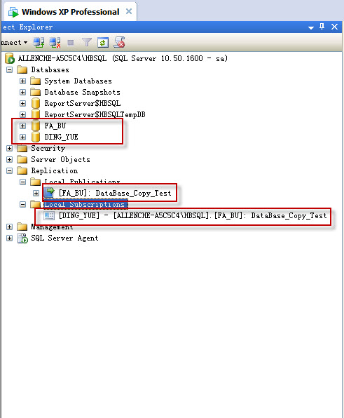Click the gray Stop toolbar button
Viewport: 344px width, 418px height.
[71, 43]
